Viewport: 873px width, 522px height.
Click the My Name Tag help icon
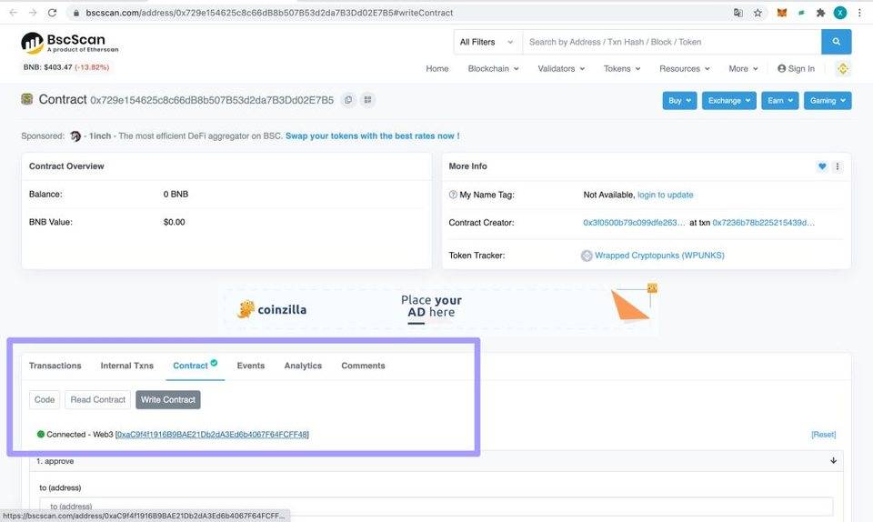[x=453, y=195]
